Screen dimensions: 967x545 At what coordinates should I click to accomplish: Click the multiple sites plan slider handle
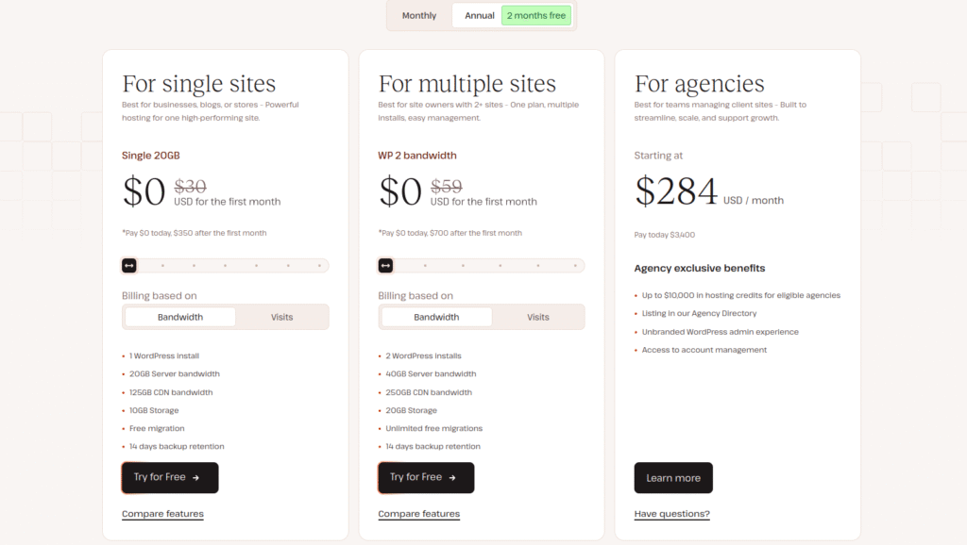tap(385, 265)
